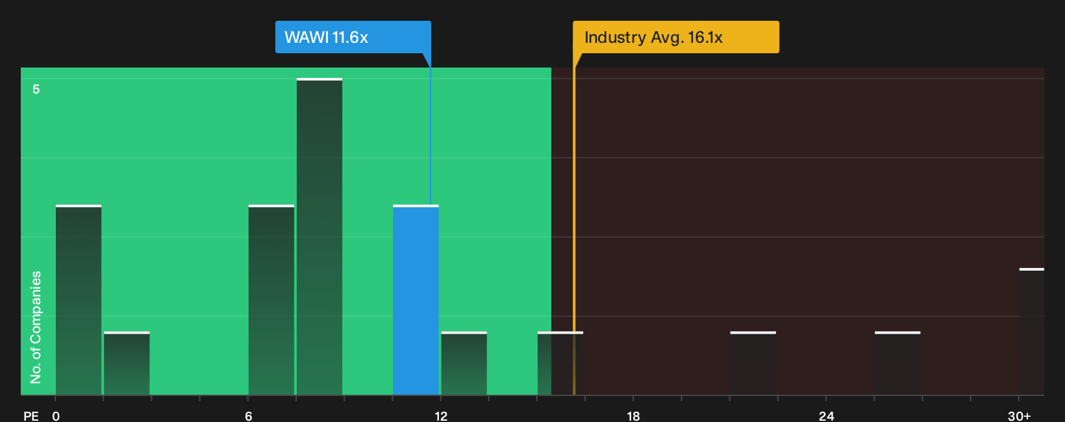Click the bar at the industry average line
The width and height of the screenshot is (1065, 422).
(560, 364)
